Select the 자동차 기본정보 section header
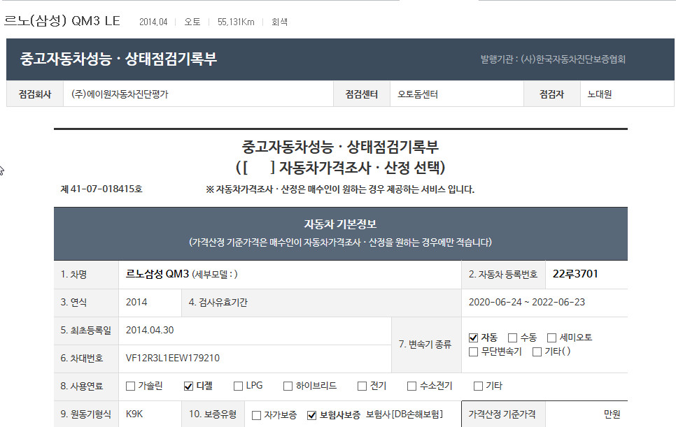The height and width of the screenshot is (427, 676). pyautogui.click(x=341, y=233)
